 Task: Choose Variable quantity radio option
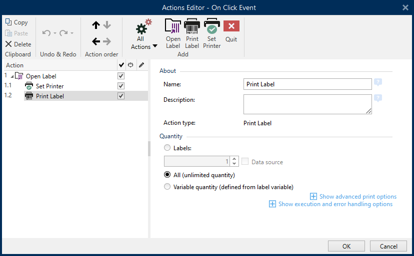pos(167,187)
